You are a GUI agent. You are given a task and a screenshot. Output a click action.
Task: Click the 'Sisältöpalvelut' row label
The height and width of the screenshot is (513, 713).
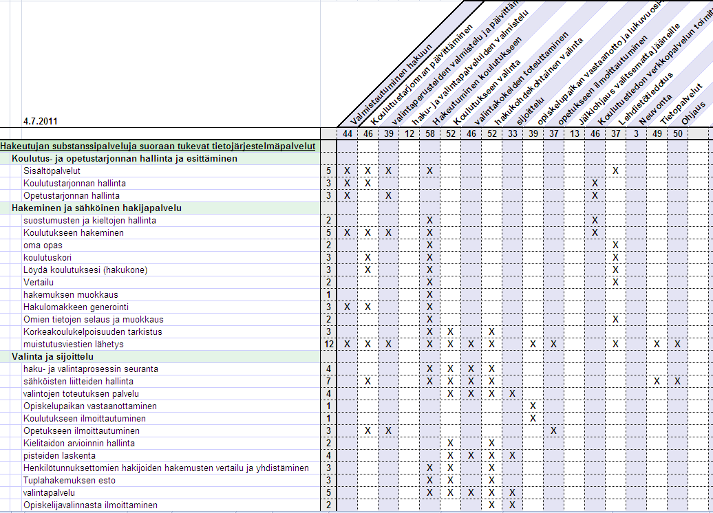(x=52, y=171)
